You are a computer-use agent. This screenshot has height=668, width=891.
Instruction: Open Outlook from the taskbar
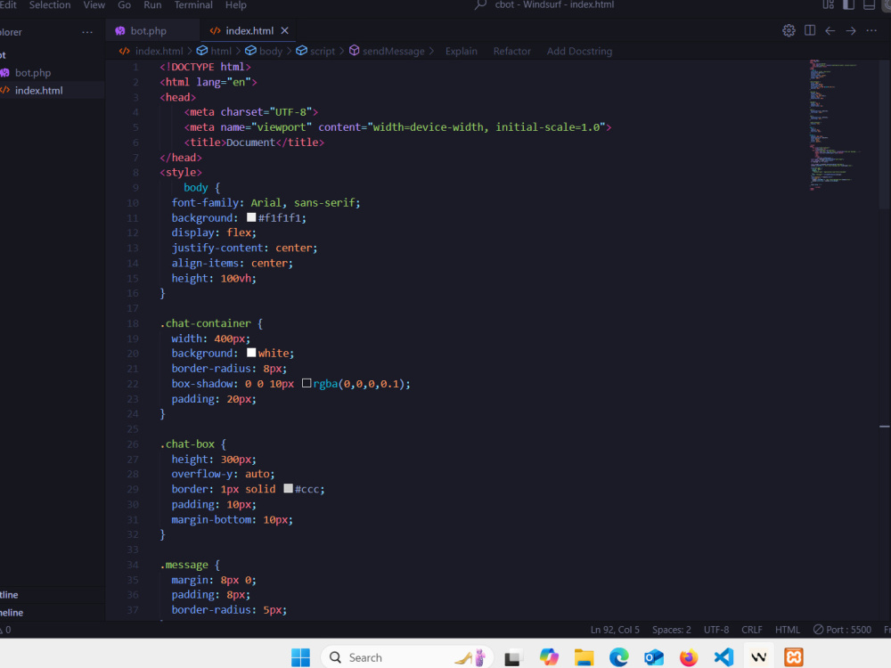654,657
